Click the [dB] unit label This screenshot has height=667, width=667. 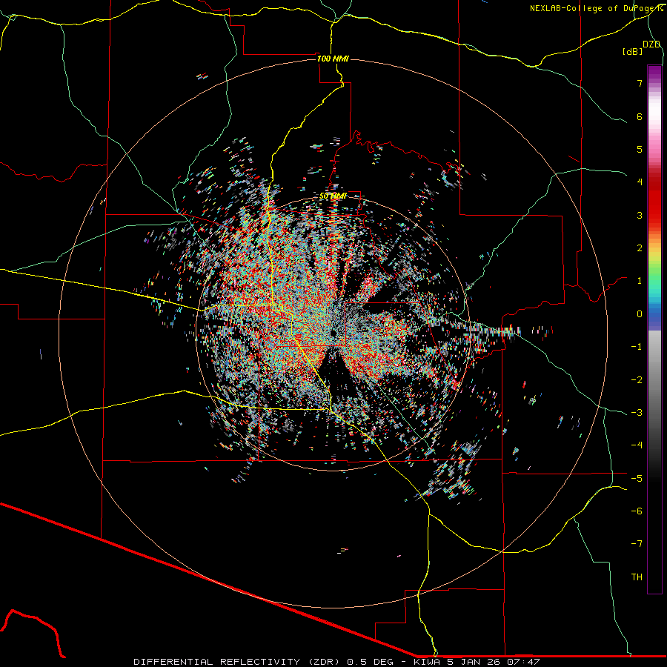pos(632,51)
